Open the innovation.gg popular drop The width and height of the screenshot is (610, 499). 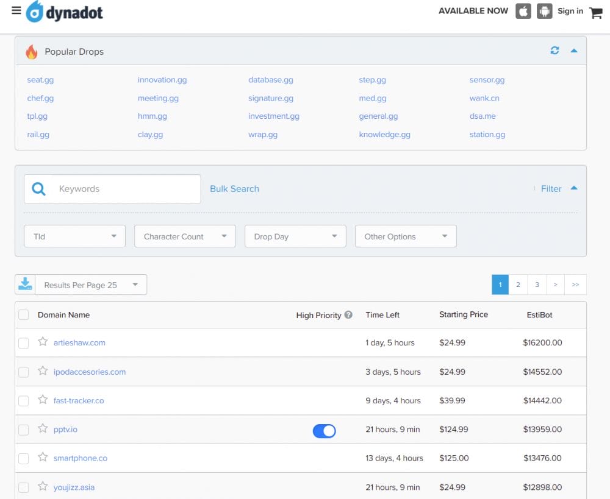tap(162, 80)
